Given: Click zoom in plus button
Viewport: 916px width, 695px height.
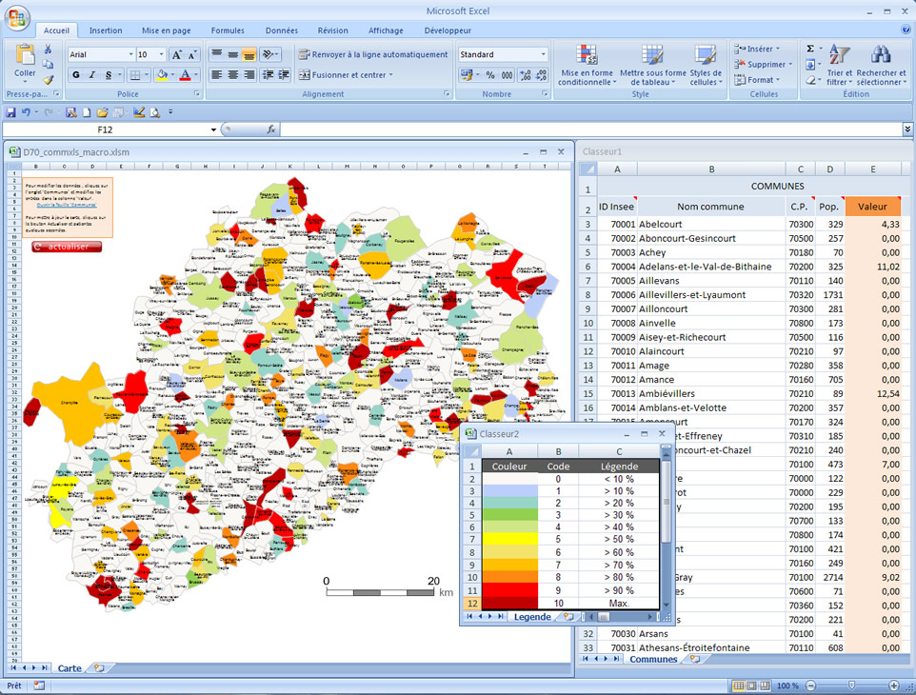Looking at the screenshot, I should (894, 685).
